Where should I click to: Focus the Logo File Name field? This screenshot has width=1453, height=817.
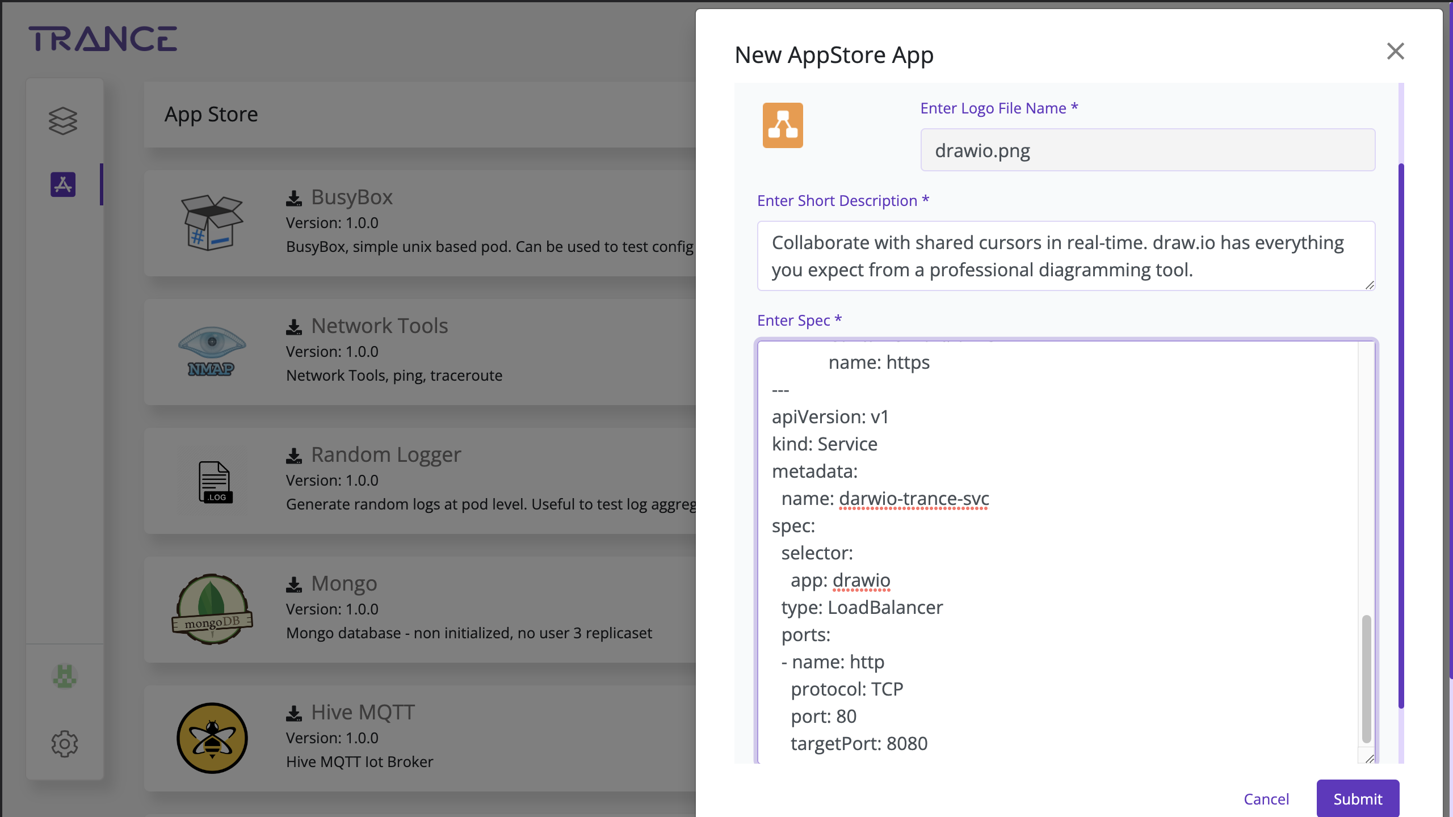pos(1148,150)
